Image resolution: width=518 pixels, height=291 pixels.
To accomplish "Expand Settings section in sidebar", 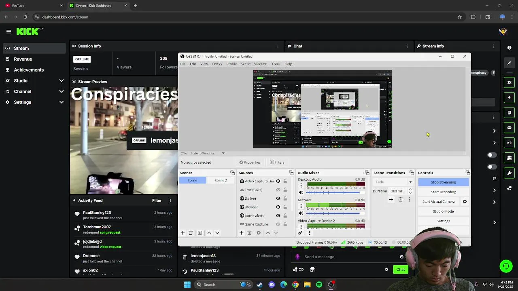I will pyautogui.click(x=62, y=102).
